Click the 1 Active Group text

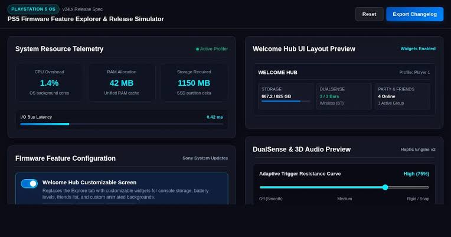(391, 103)
